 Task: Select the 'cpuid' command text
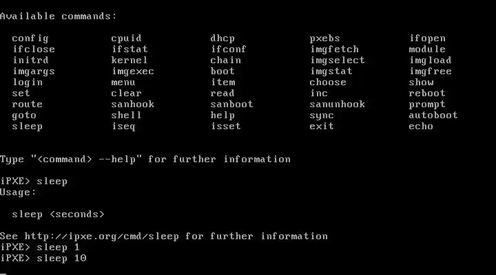(x=126, y=38)
